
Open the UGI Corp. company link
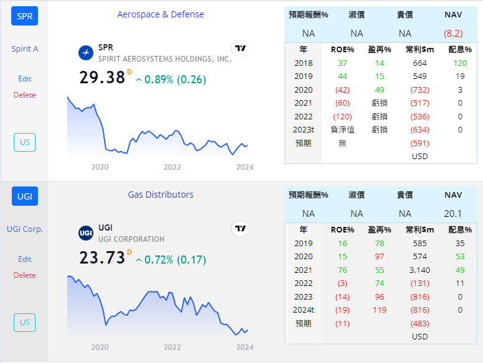click(x=25, y=229)
